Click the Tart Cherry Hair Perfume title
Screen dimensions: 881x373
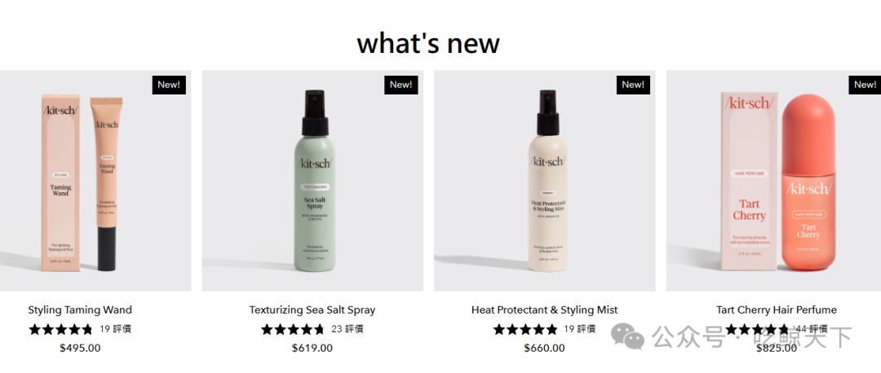[777, 309]
